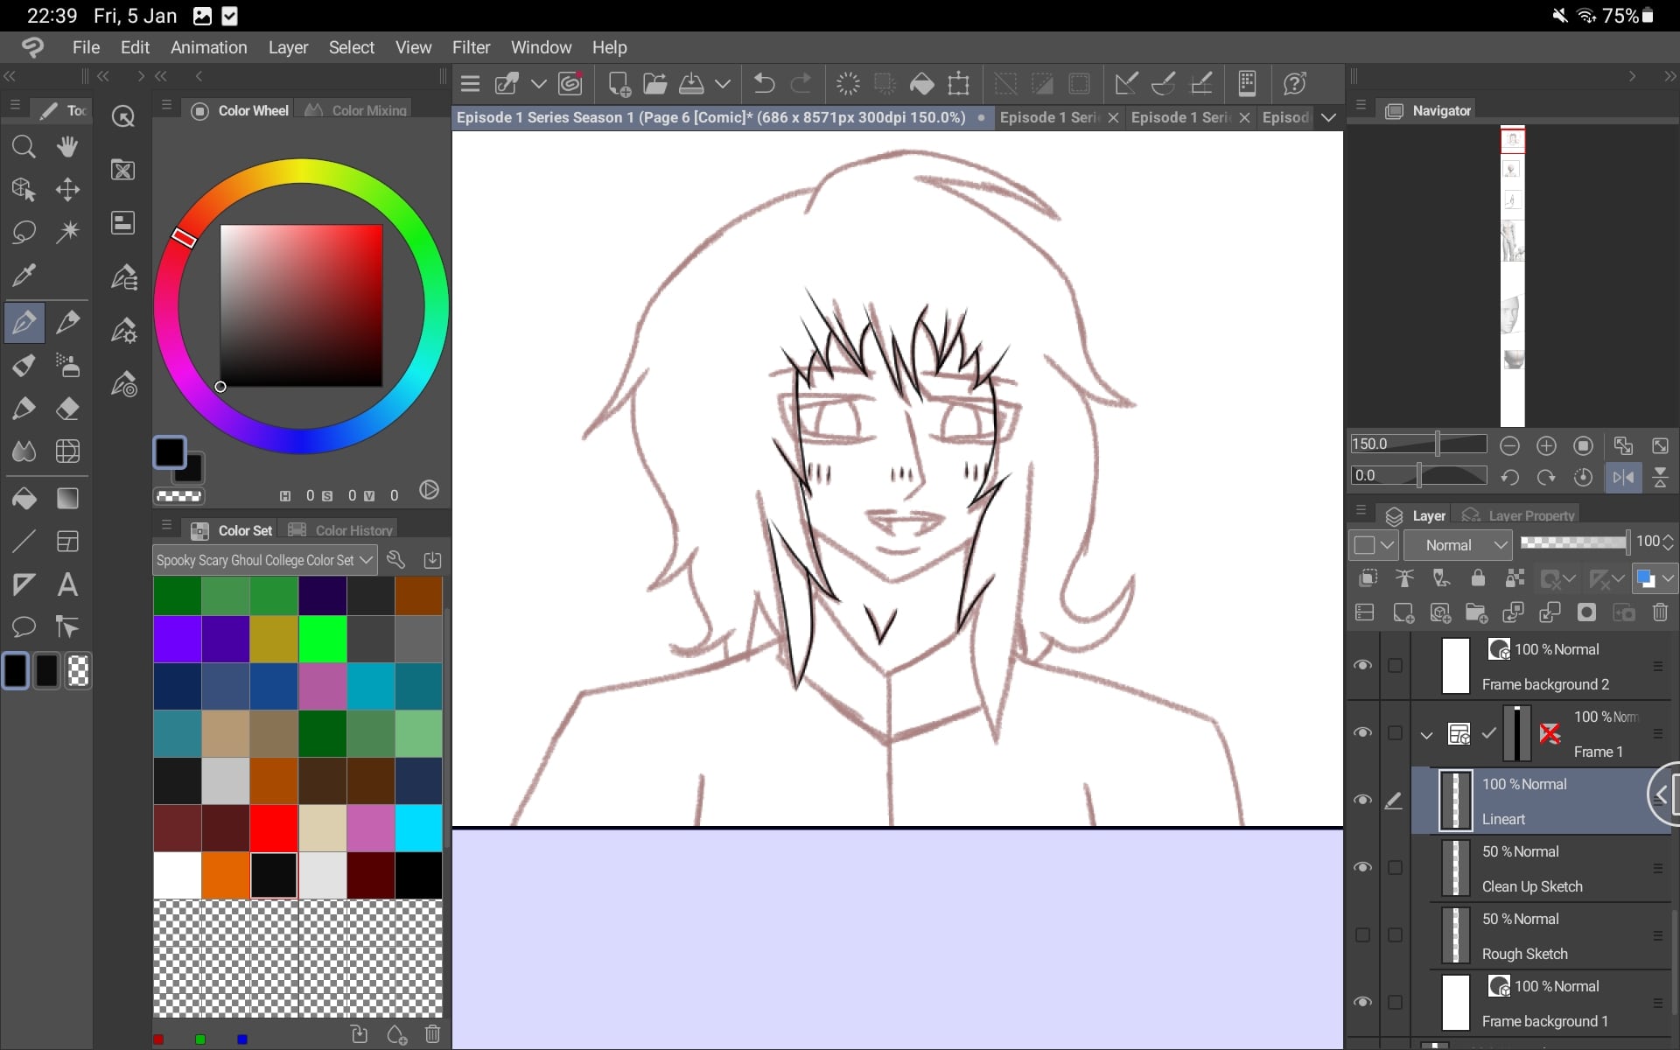Select the Fill bucket tool

pyautogui.click(x=24, y=499)
